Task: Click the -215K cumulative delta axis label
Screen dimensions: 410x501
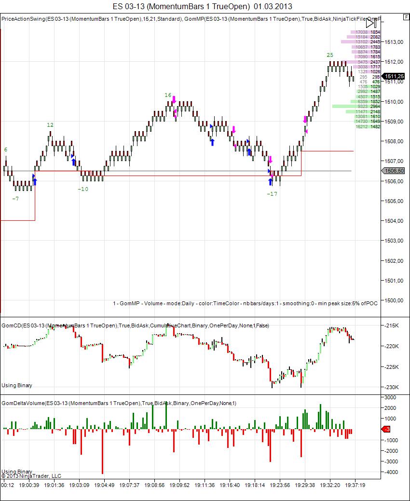Action: pyautogui.click(x=391, y=325)
